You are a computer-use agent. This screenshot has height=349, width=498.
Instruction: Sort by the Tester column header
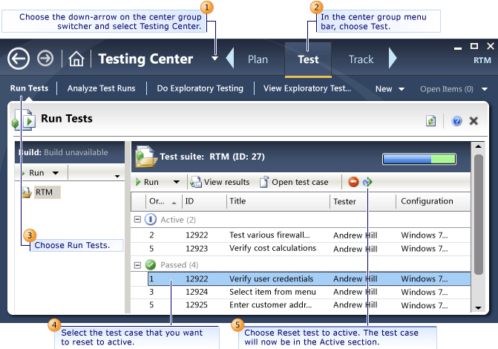coord(363,201)
